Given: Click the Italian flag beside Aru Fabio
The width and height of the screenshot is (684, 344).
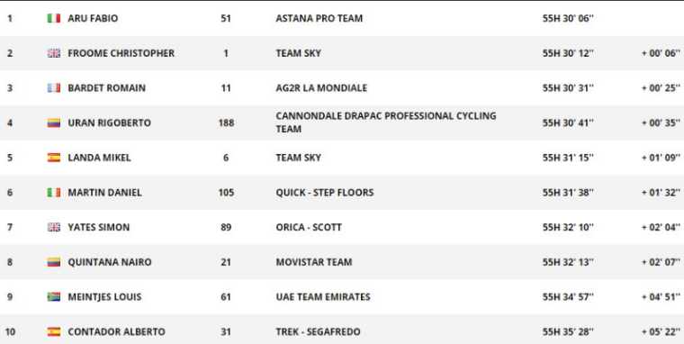Looking at the screenshot, I should click(54, 18).
